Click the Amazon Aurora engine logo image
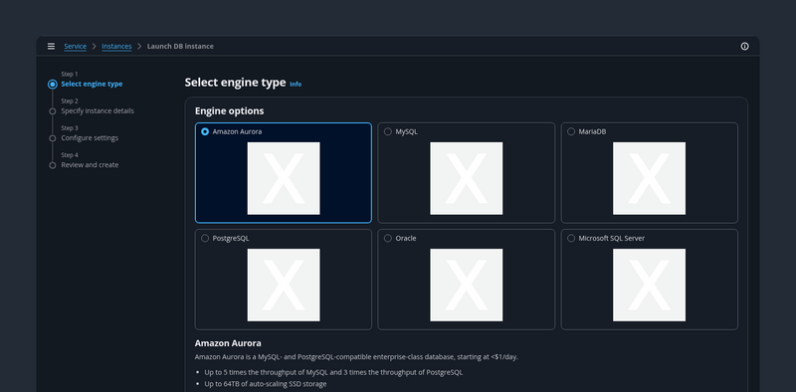The height and width of the screenshot is (392, 796). point(284,178)
